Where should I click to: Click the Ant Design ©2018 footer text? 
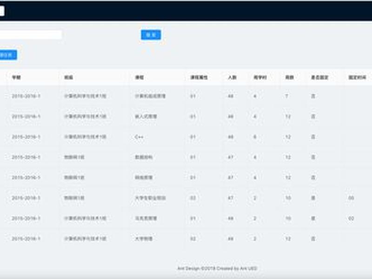[x=217, y=268]
